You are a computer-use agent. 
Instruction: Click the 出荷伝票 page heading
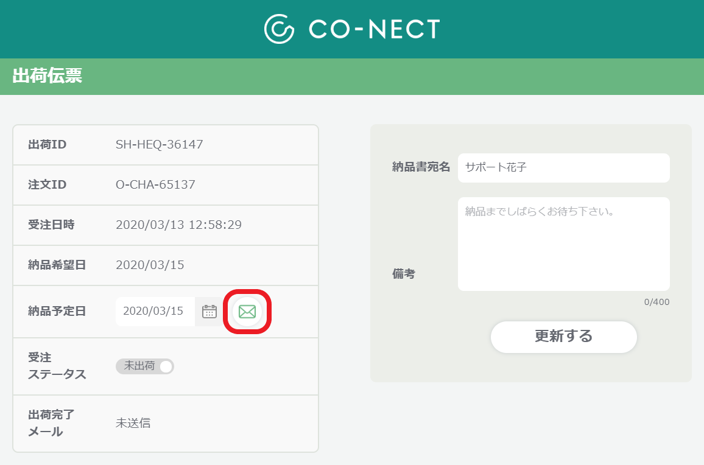(x=47, y=76)
